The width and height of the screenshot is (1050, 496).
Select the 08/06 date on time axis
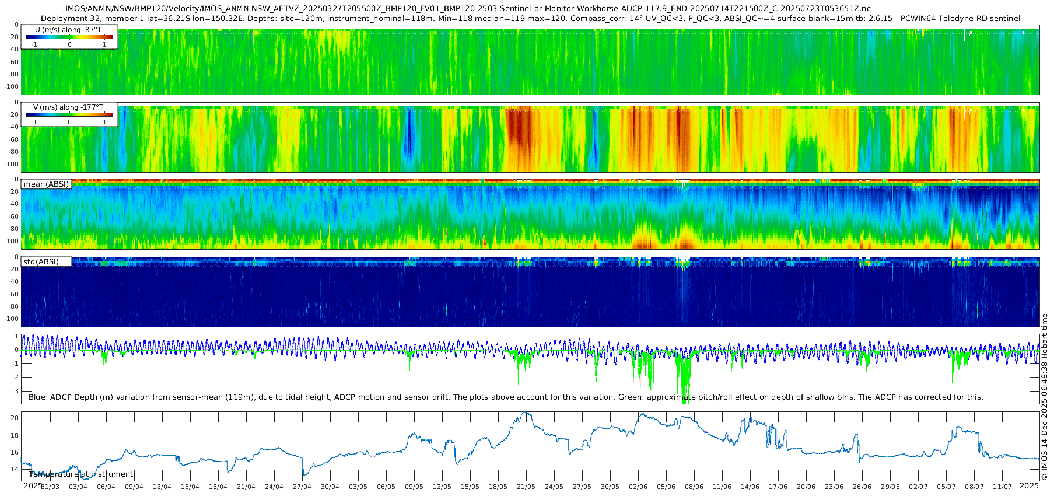pyautogui.click(x=694, y=487)
